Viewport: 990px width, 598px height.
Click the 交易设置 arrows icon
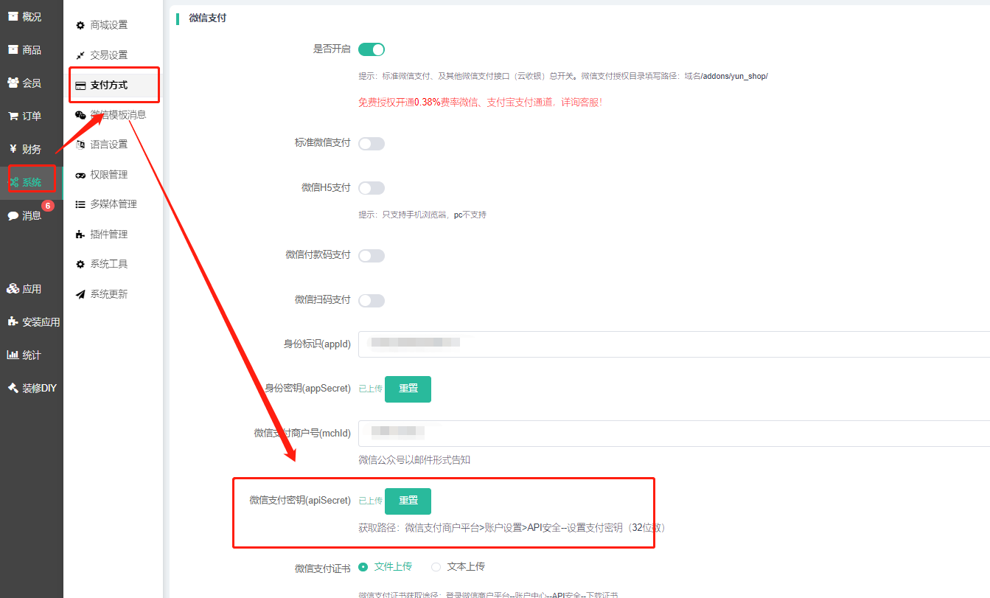point(80,55)
